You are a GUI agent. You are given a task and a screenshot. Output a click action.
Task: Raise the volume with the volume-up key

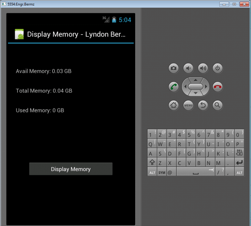click(x=203, y=68)
